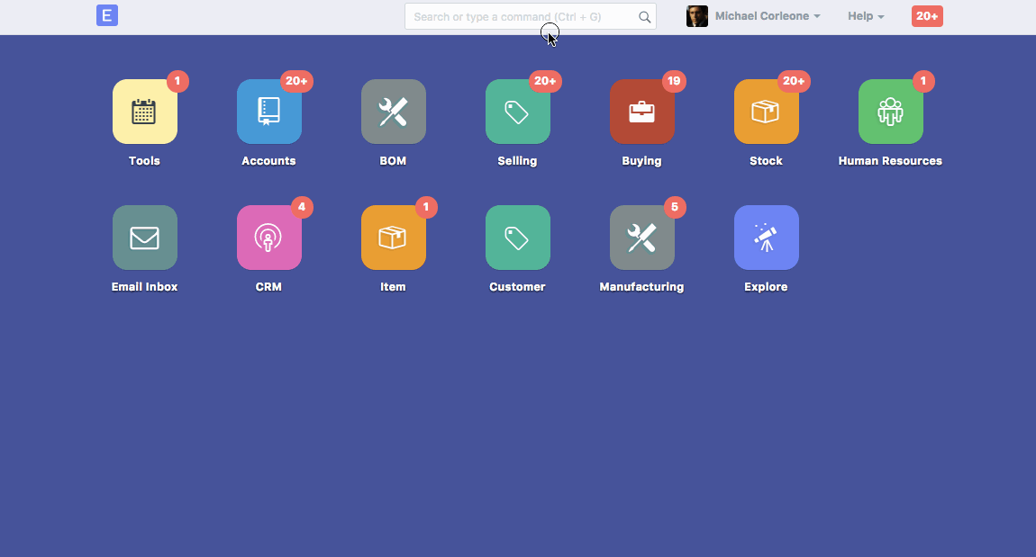The height and width of the screenshot is (557, 1036).
Task: Click the Selling label text
Action: (517, 160)
